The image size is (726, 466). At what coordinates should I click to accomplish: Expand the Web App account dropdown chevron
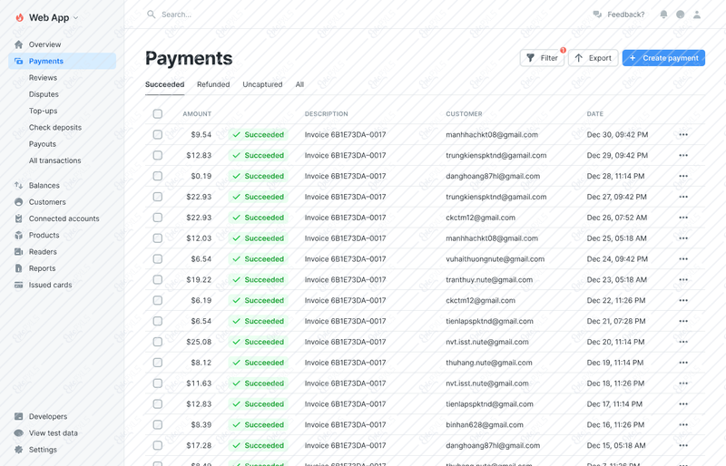pyautogui.click(x=76, y=18)
